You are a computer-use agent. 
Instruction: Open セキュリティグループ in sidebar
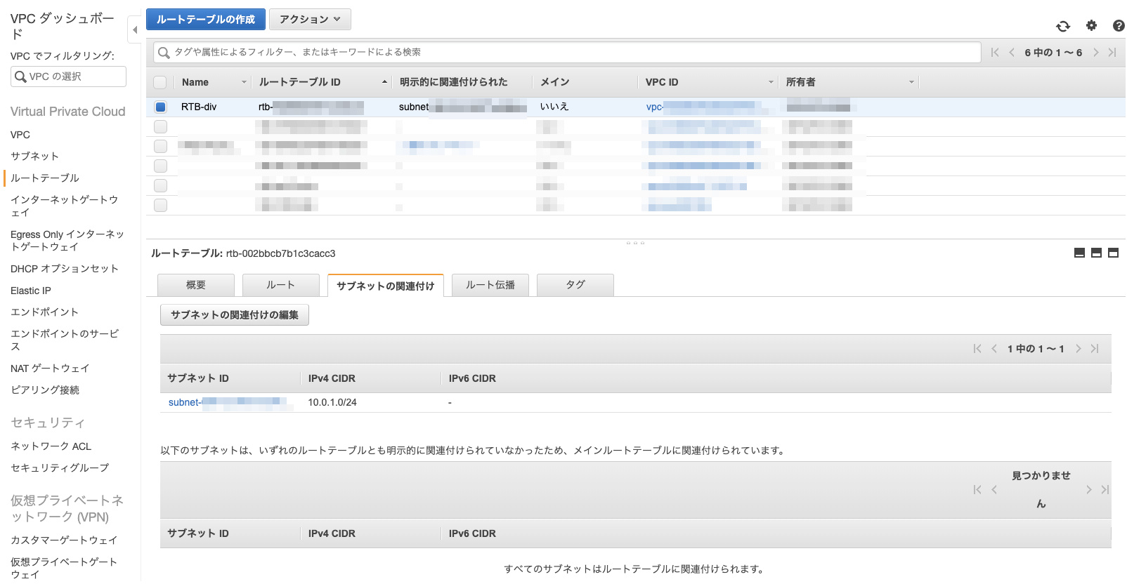coord(60,467)
